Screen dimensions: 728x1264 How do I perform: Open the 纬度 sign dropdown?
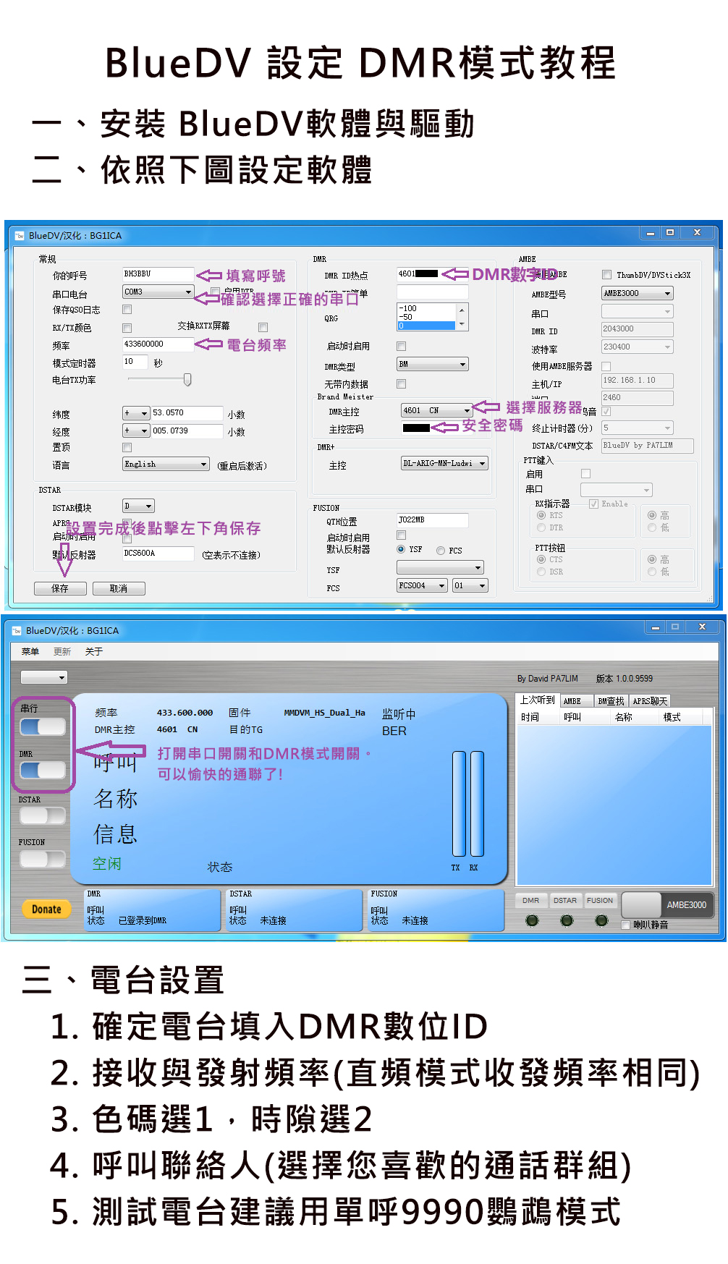pyautogui.click(x=136, y=413)
